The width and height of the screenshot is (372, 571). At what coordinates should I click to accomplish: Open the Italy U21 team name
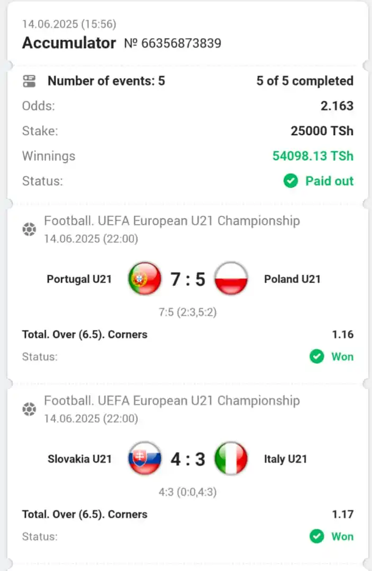pos(285,459)
